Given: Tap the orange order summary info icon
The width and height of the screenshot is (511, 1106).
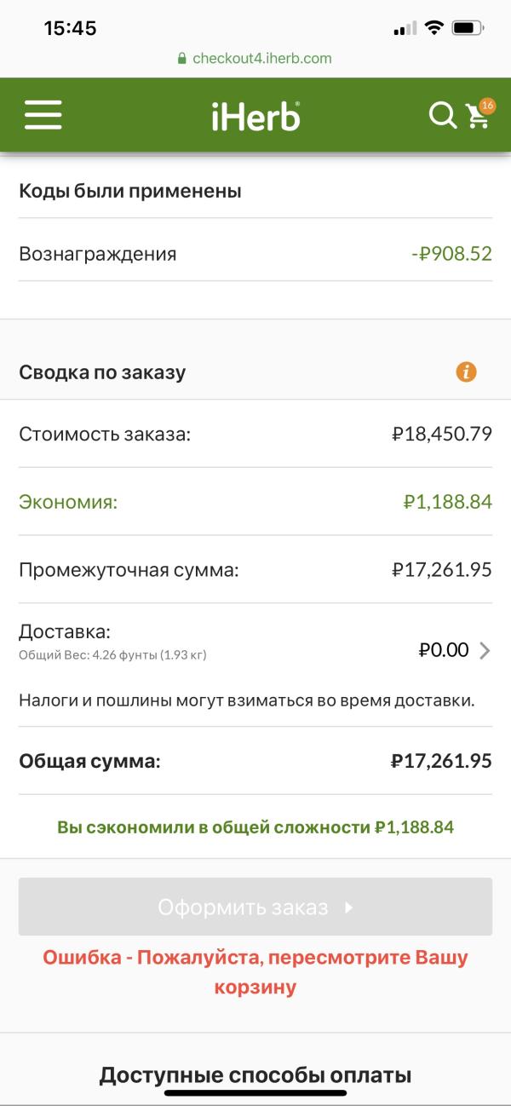Looking at the screenshot, I should tap(466, 372).
